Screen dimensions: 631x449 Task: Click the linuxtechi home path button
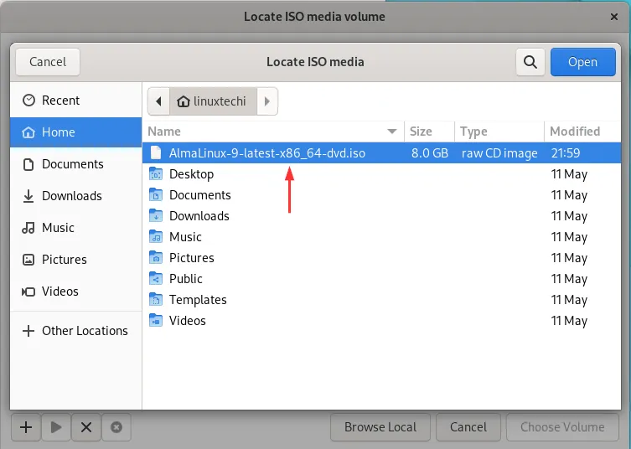213,101
